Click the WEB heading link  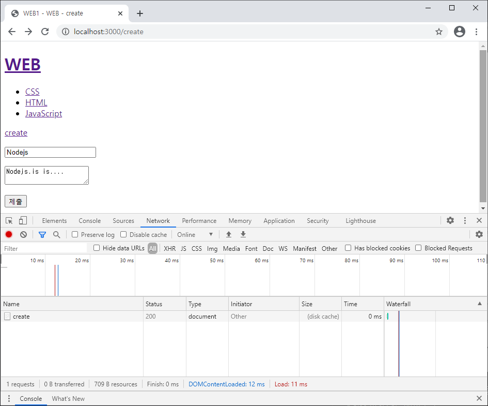[x=23, y=65]
